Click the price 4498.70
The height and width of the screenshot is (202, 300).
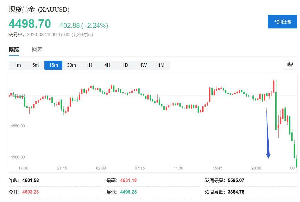(30, 24)
